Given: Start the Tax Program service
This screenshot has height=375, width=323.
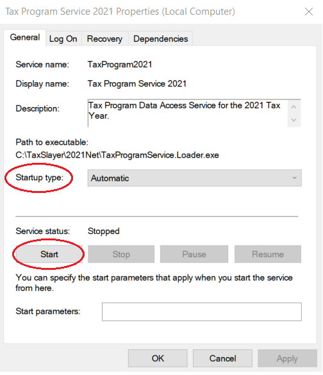Looking at the screenshot, I should pos(49,254).
